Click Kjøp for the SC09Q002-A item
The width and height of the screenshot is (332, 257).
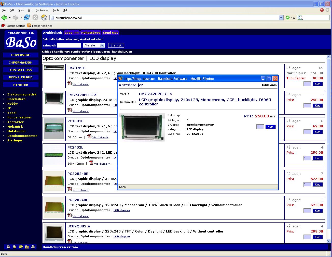click(317, 237)
